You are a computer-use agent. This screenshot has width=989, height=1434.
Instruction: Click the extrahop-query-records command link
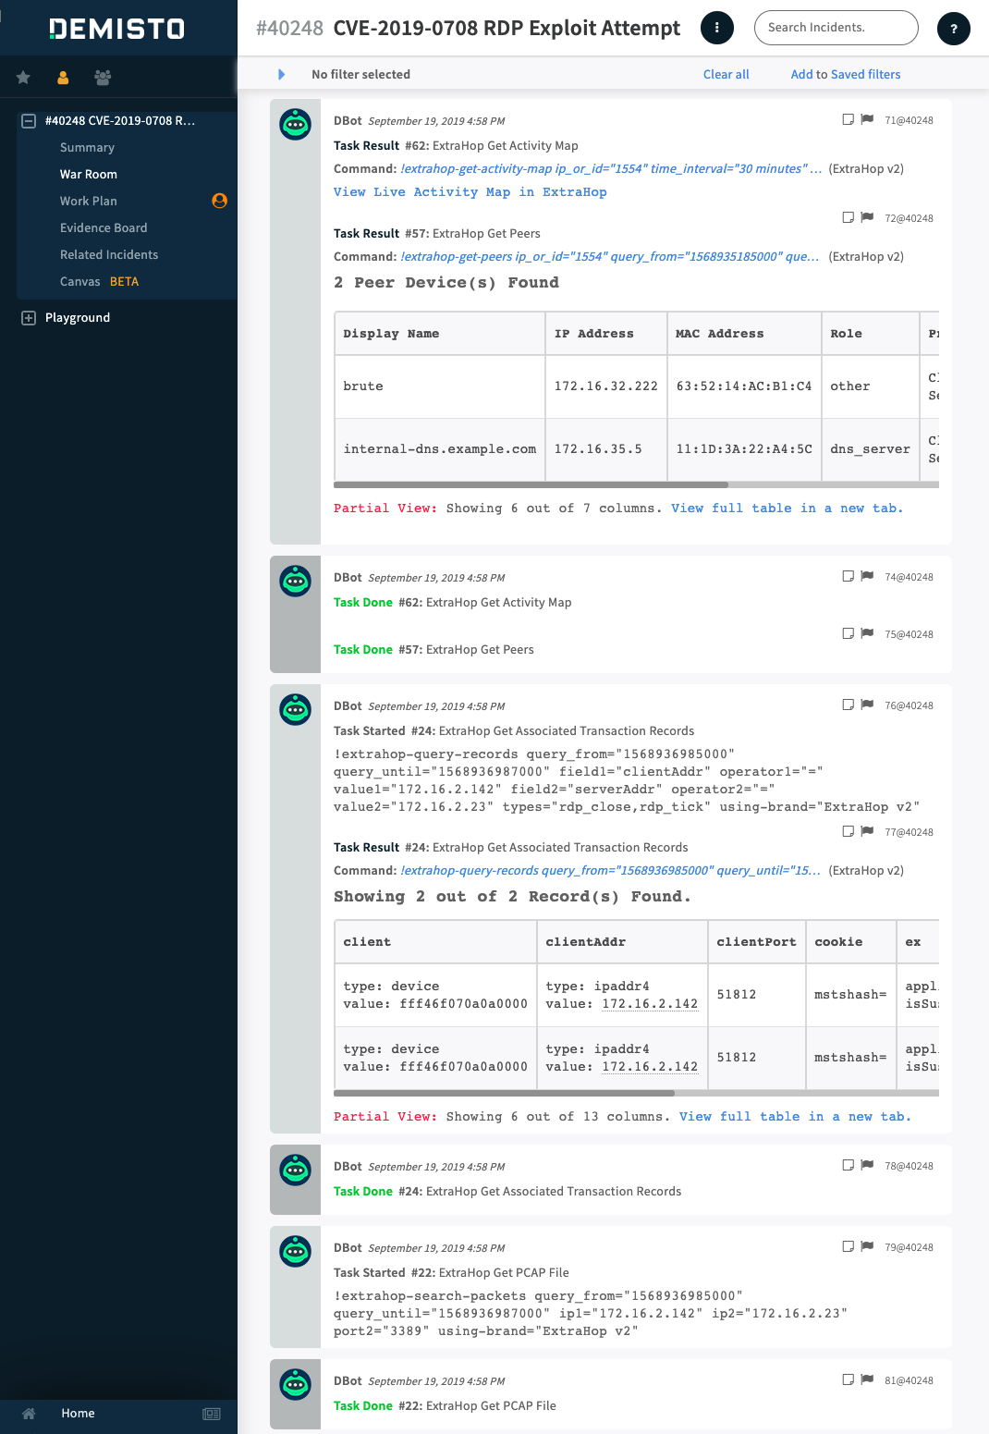click(610, 870)
